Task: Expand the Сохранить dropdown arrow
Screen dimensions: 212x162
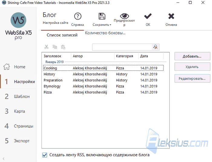Action: point(110,25)
